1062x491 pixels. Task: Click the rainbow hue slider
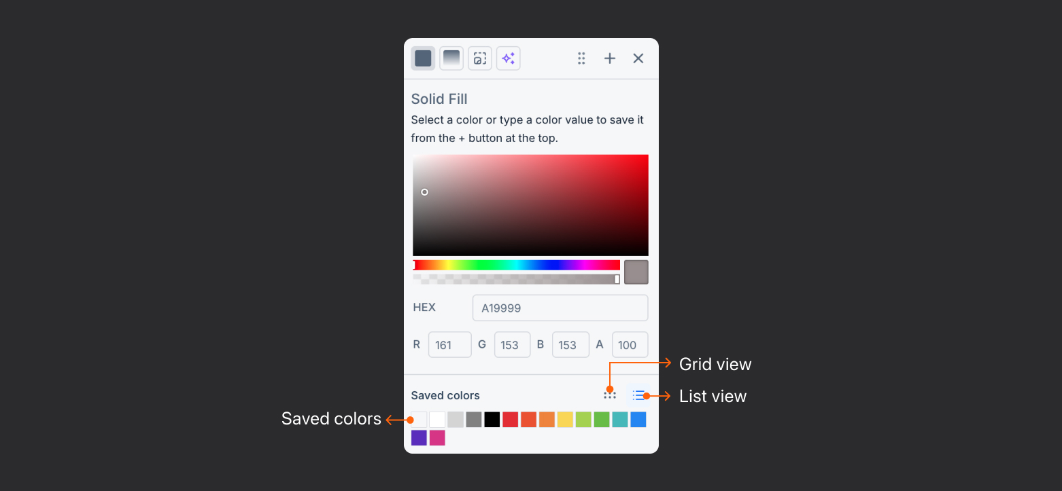pyautogui.click(x=517, y=265)
